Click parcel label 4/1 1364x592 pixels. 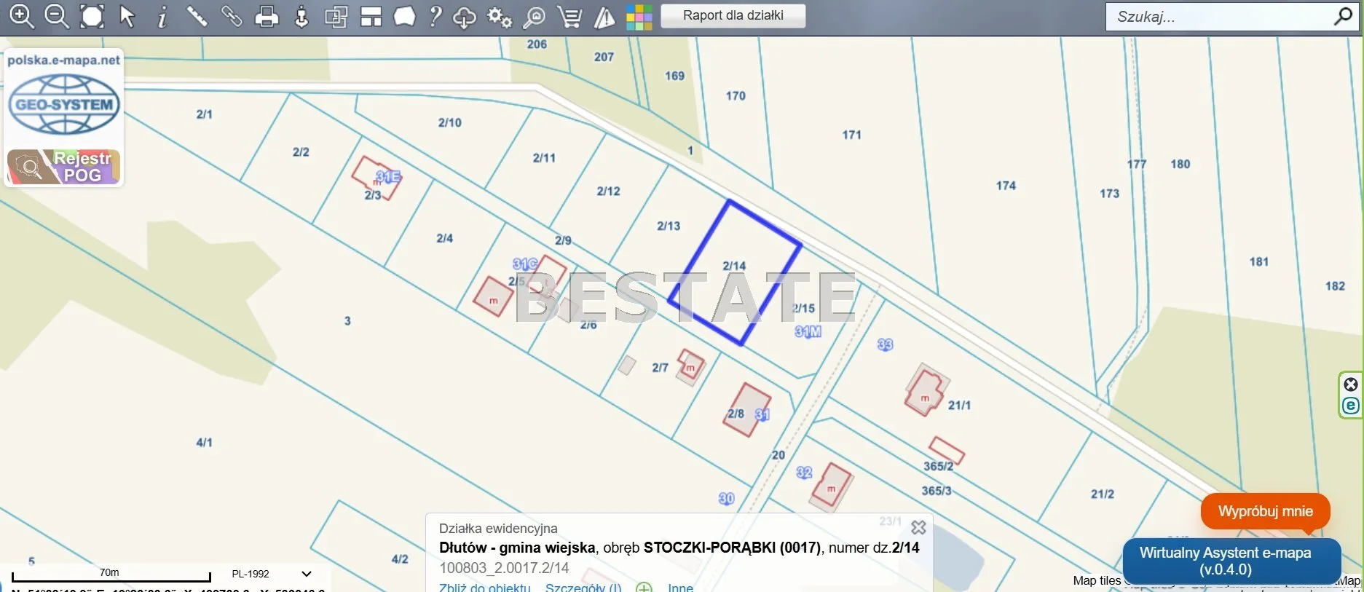(205, 442)
